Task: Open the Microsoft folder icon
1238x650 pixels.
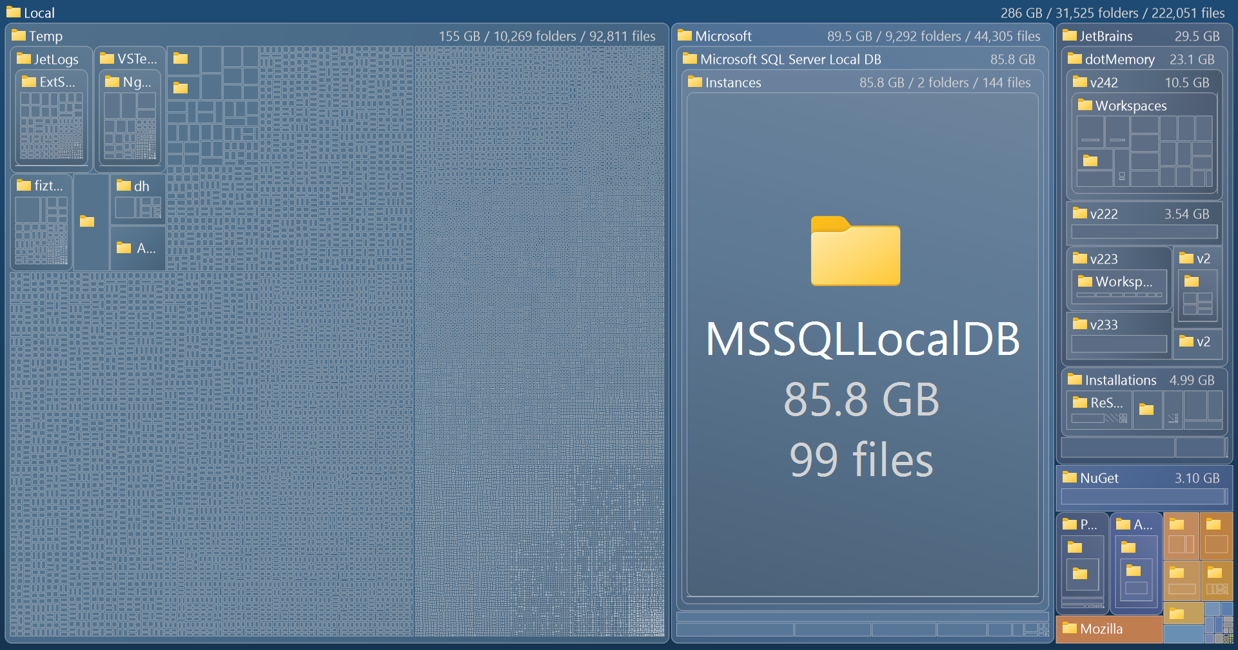Action: pyautogui.click(x=685, y=35)
